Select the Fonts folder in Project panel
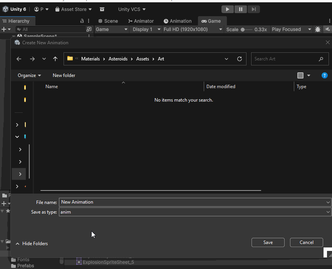 (x=20, y=260)
